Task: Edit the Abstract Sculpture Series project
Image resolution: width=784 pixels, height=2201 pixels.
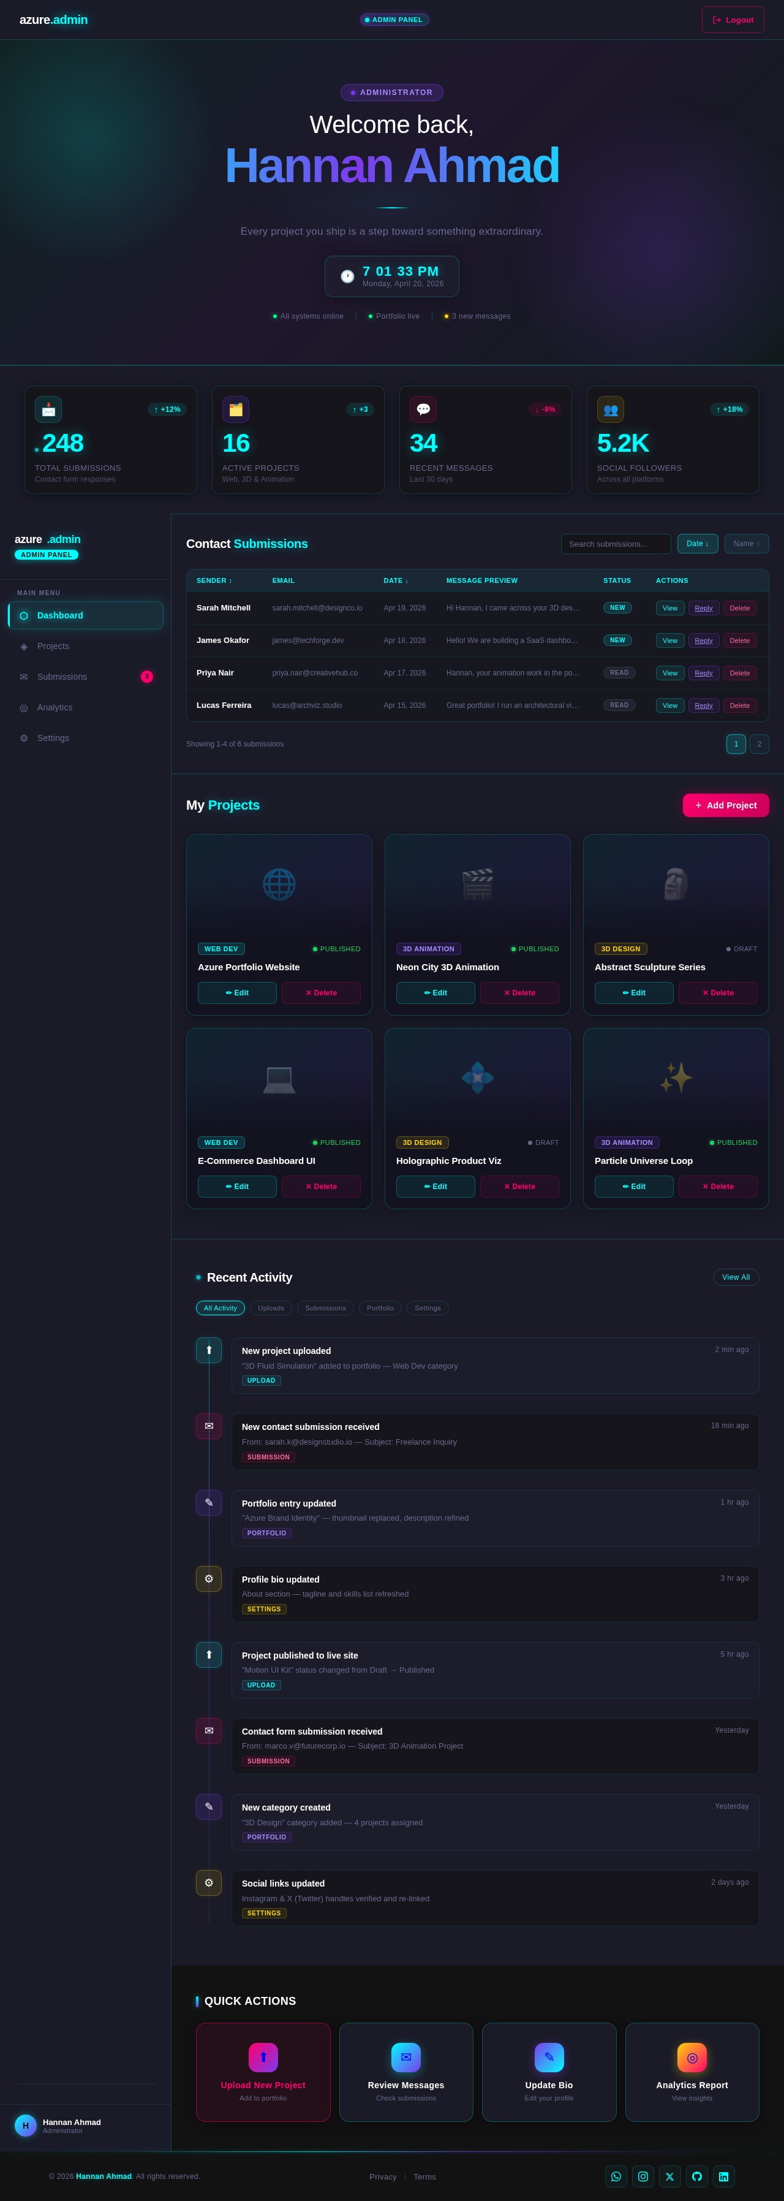Action: (x=634, y=993)
